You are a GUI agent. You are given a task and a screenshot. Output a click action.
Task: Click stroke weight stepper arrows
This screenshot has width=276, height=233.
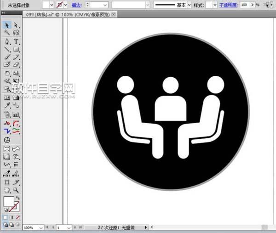click(x=87, y=5)
